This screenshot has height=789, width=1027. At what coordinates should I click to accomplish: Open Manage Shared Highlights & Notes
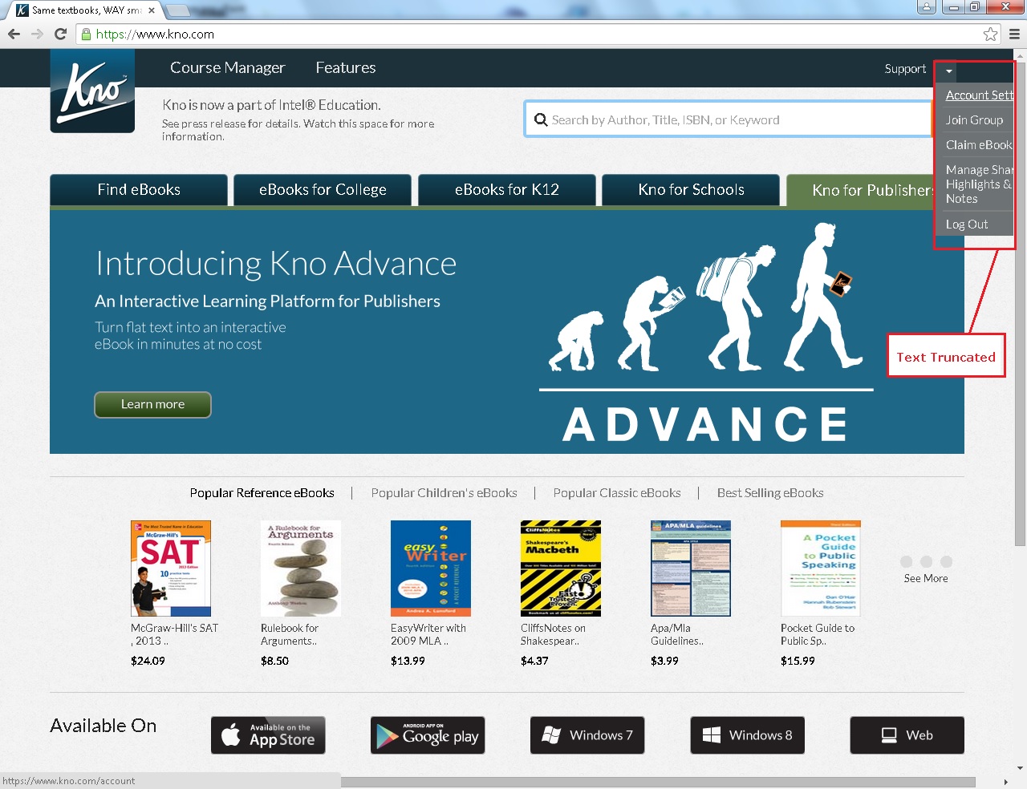(979, 184)
